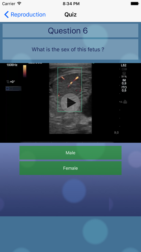Tap the 1938Hz frequency readout
Viewport: 141px width, 252px height.
click(12, 65)
